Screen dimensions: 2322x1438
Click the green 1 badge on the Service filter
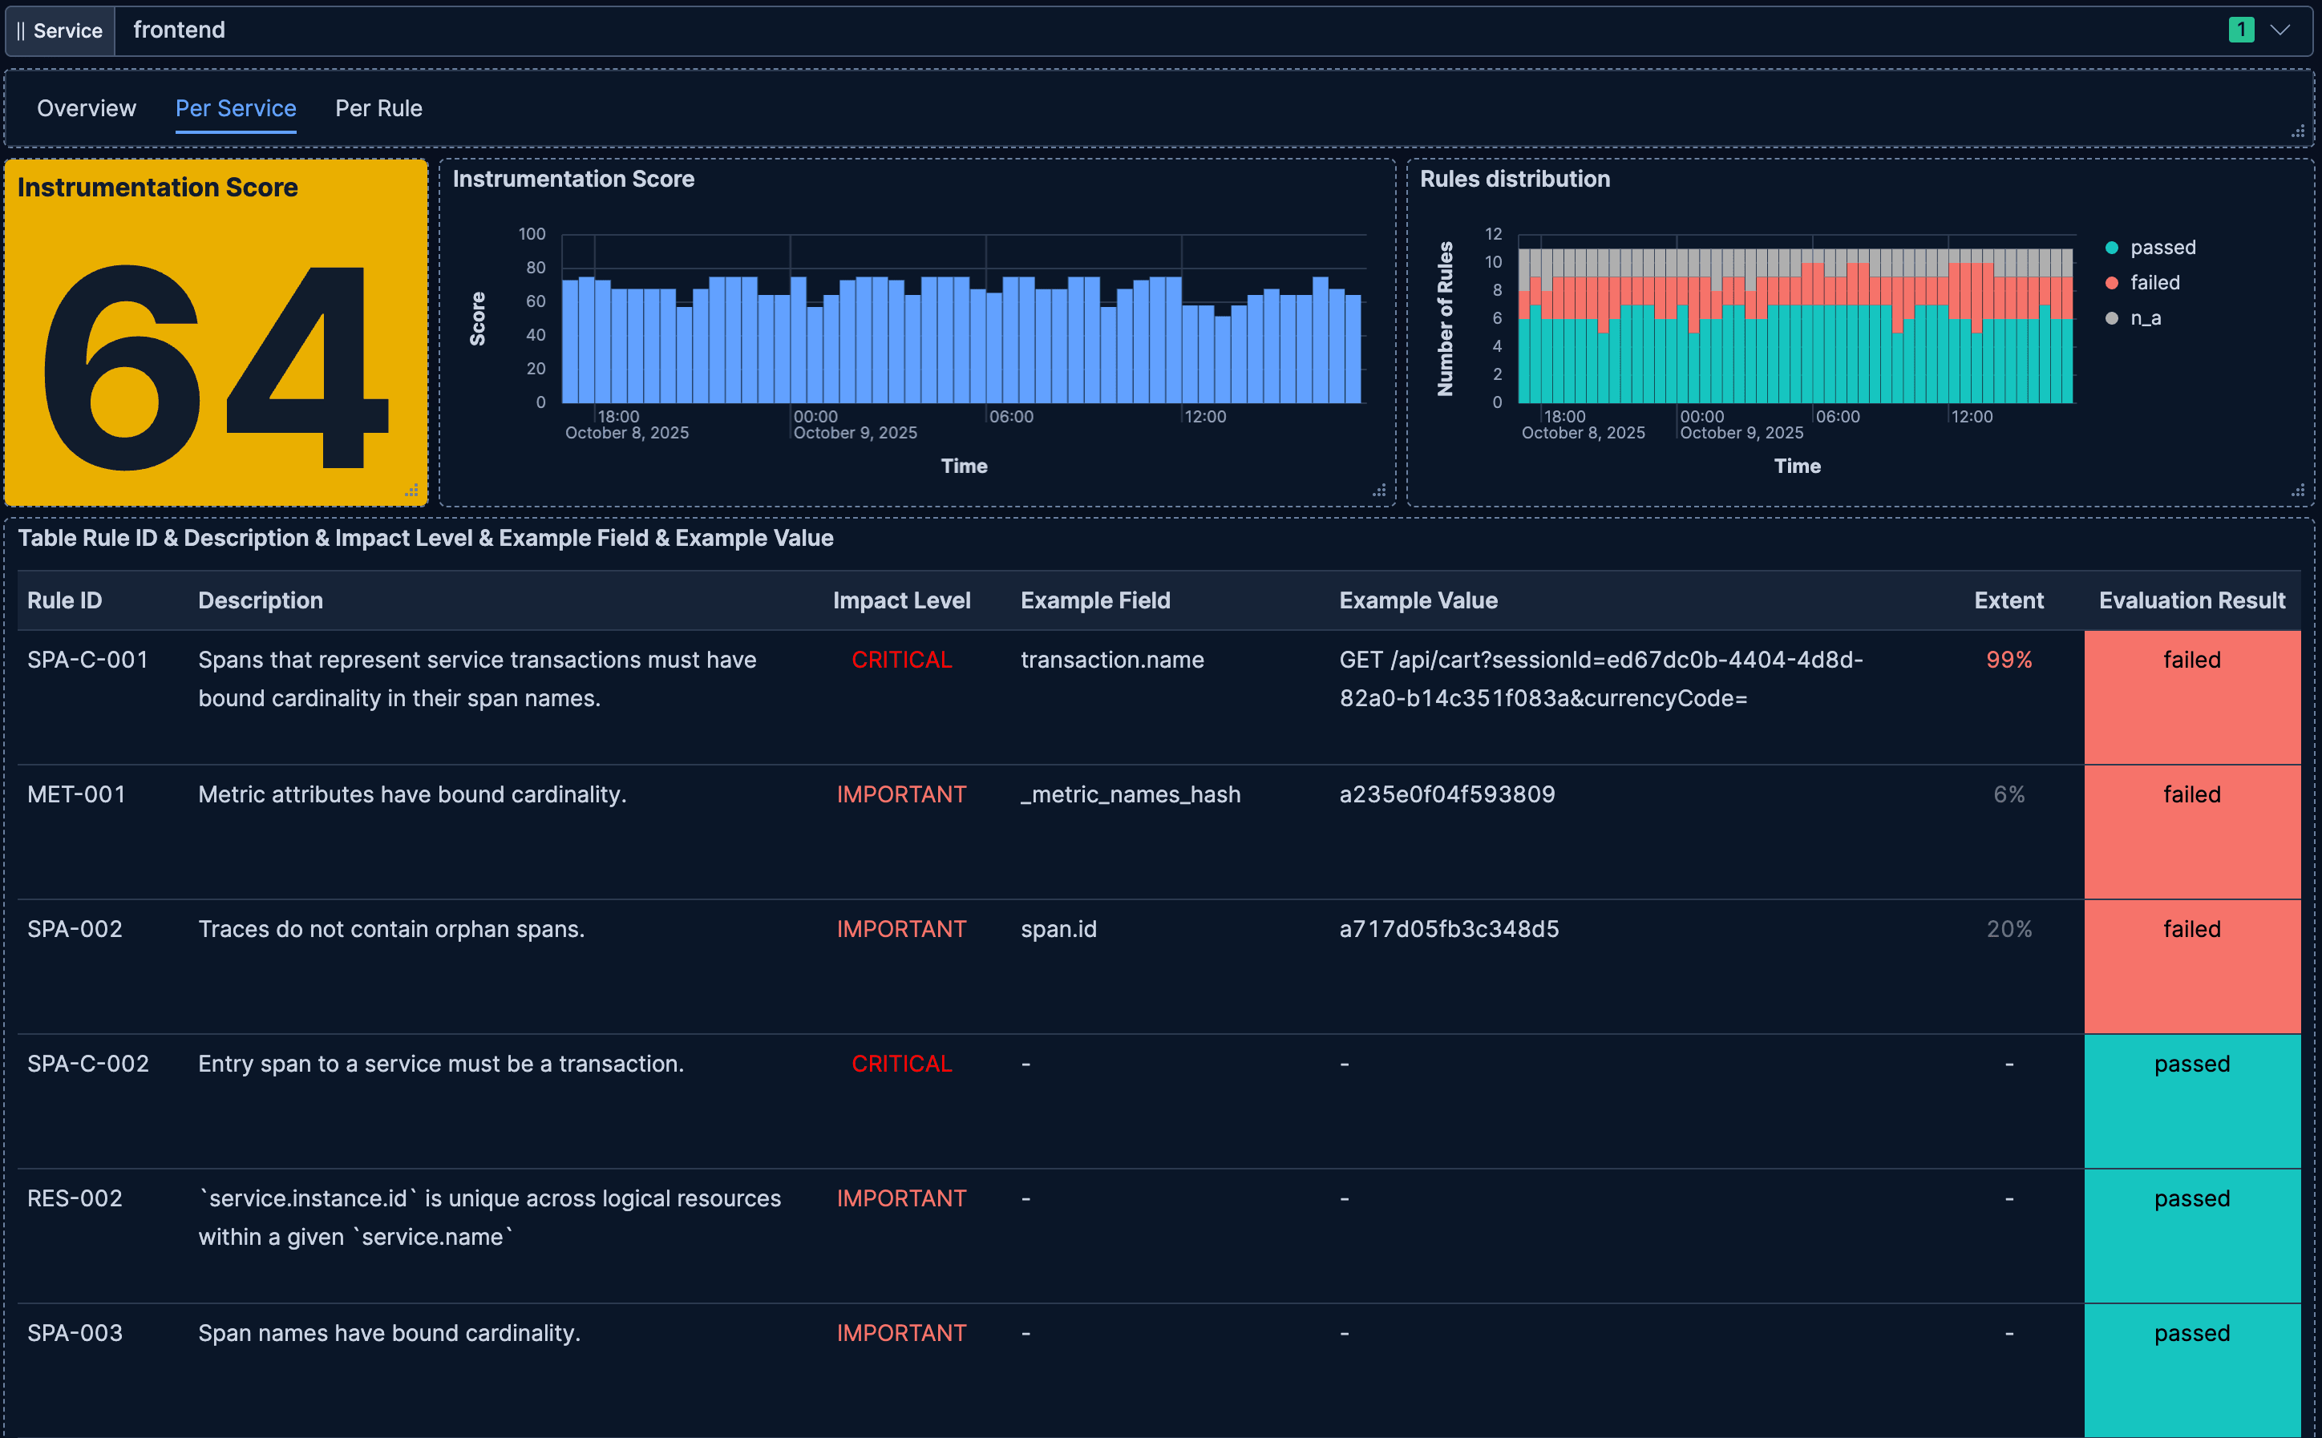(2241, 30)
